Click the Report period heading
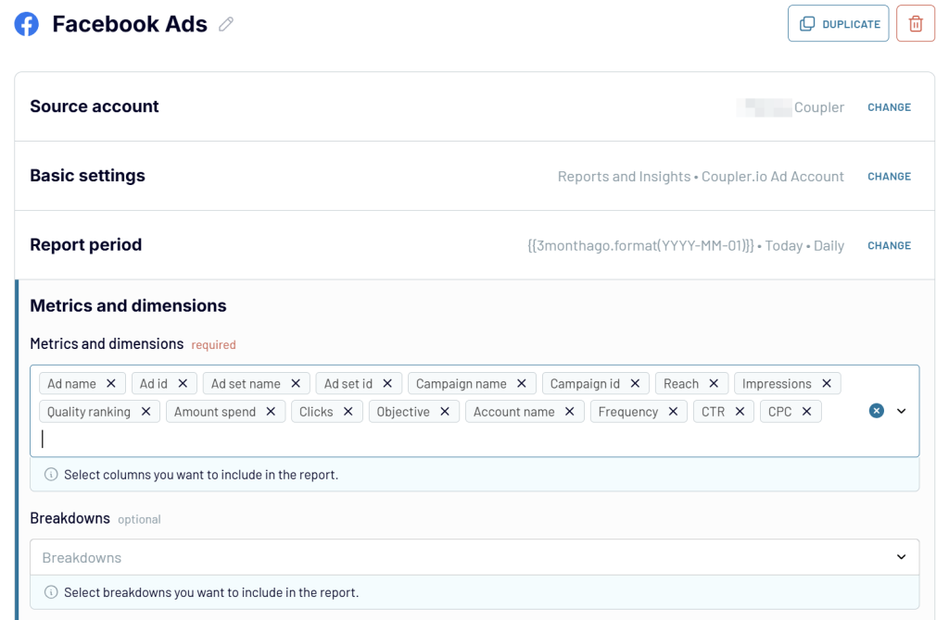 tap(86, 244)
